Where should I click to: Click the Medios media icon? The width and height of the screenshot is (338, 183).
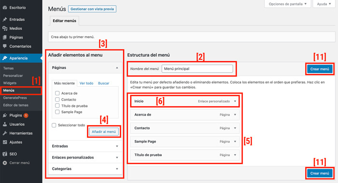pos(5,28)
